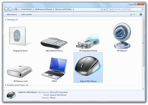Click Control Panel in breadcrumb
The width and height of the screenshot is (148, 105).
click(26, 9)
